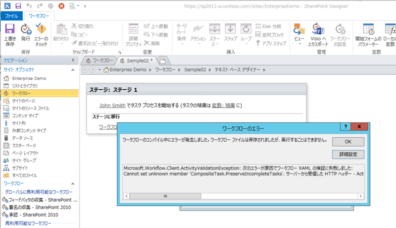The height and width of the screenshot is (228, 396).
Task: Click 書式のコピー/貼り付け in ribbon
Action: [x=95, y=43]
